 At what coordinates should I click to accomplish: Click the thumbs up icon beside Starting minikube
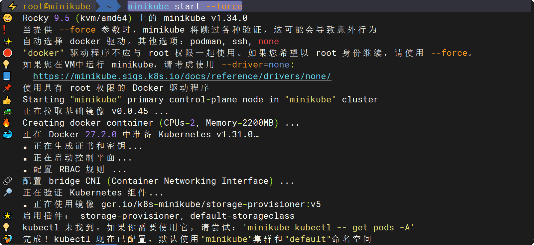click(7, 100)
